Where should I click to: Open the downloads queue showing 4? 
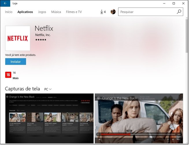point(103,12)
